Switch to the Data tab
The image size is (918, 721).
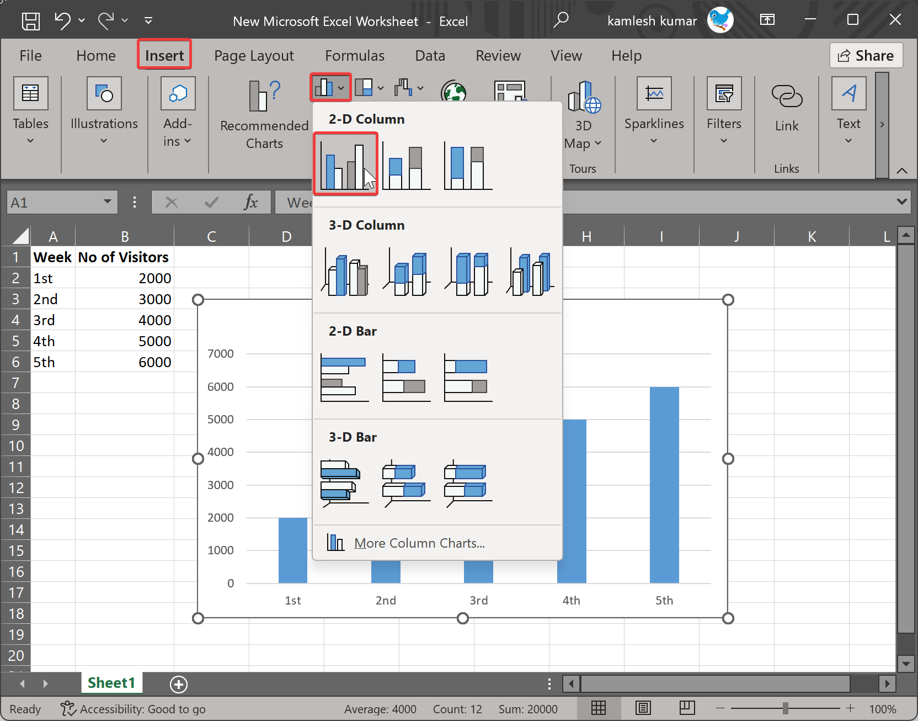(x=430, y=56)
